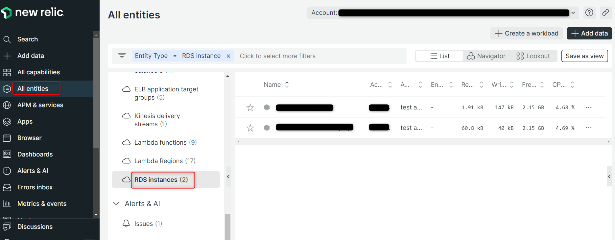Sort by Re... column
This screenshot has width=615, height=240.
tap(472, 85)
